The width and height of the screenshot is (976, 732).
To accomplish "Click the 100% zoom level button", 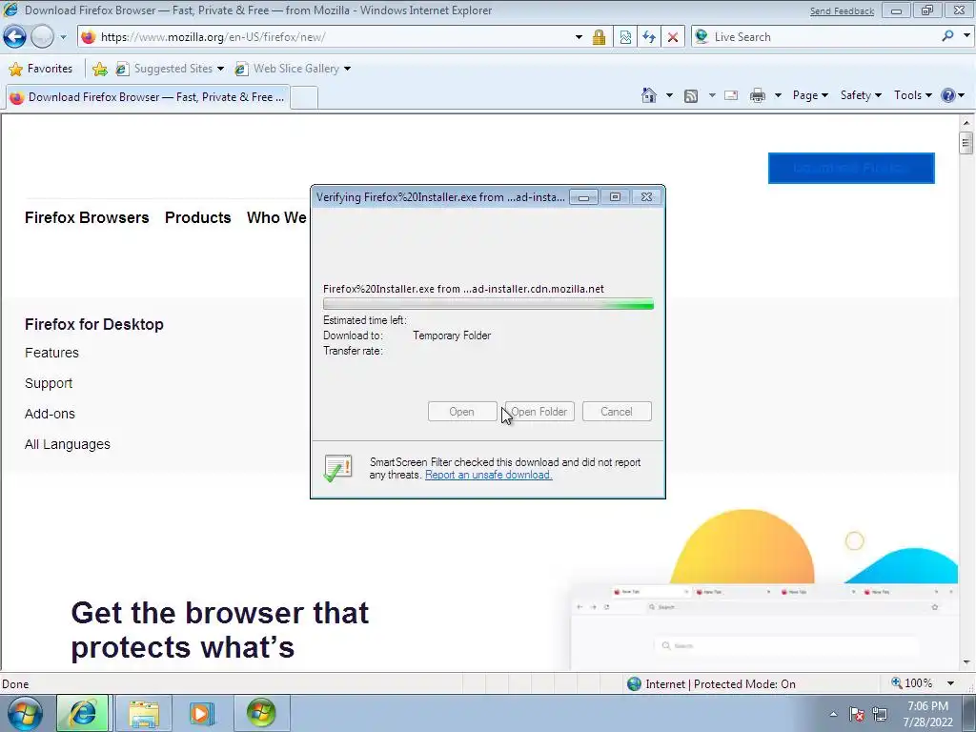I will pyautogui.click(x=912, y=683).
